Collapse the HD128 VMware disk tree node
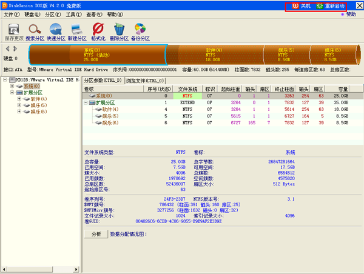 5,80
